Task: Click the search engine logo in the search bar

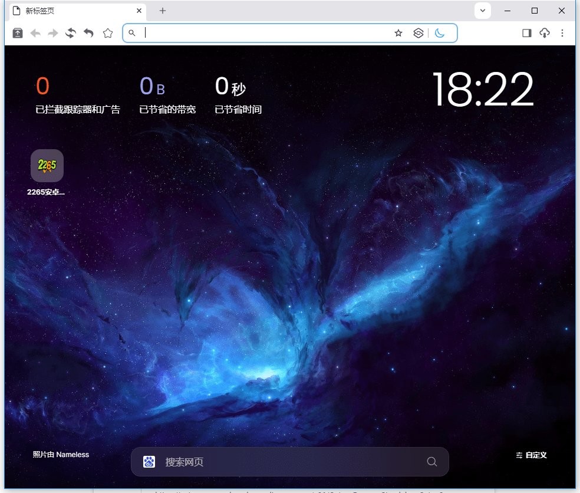Action: (x=149, y=462)
